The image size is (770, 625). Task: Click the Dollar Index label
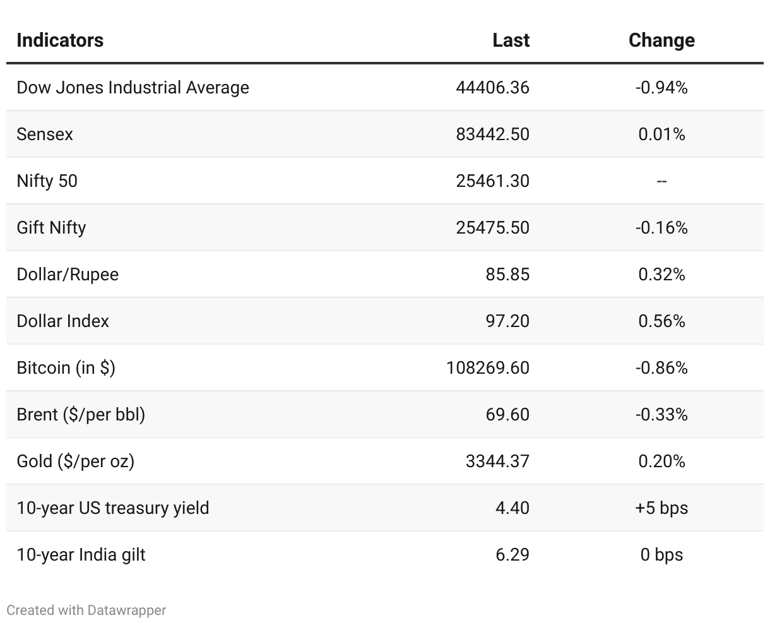(x=62, y=321)
